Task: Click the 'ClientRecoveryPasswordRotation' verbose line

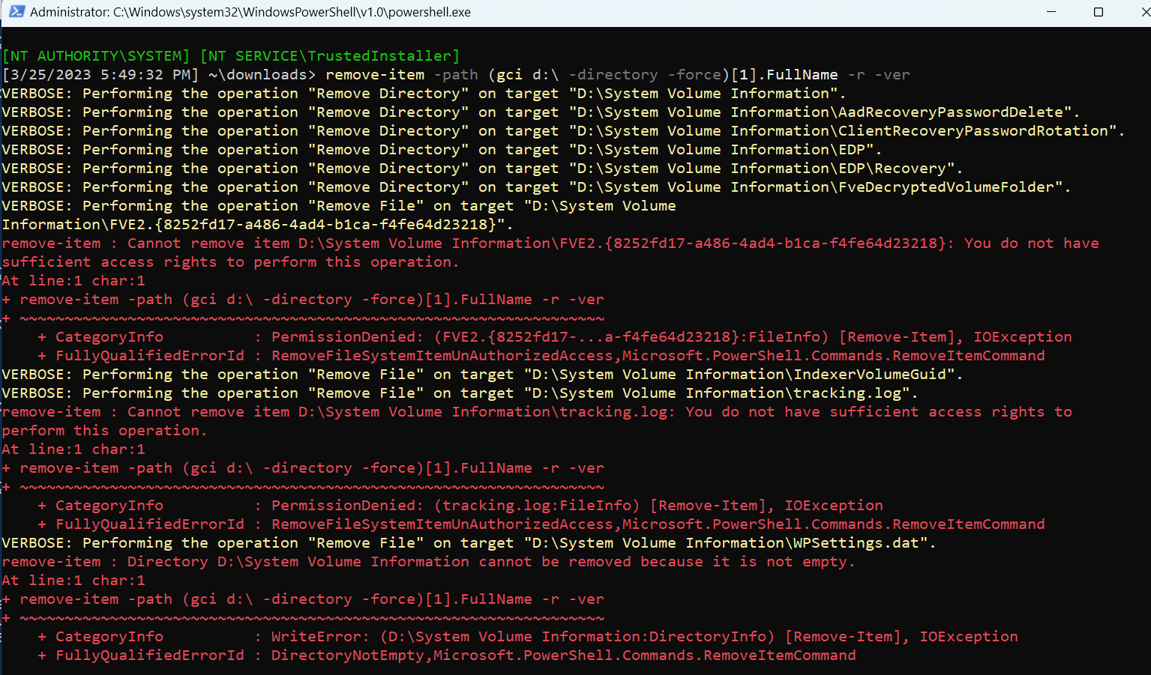Action: (563, 131)
